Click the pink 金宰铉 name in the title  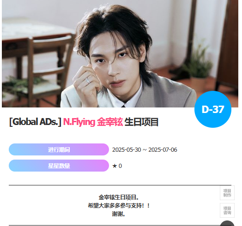(110, 122)
